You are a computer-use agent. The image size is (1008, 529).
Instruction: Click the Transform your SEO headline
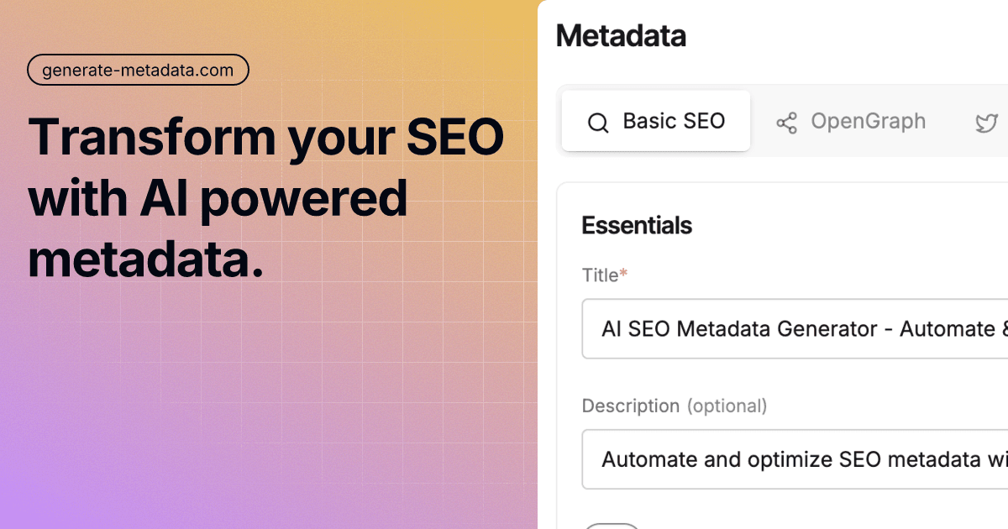[265, 199]
